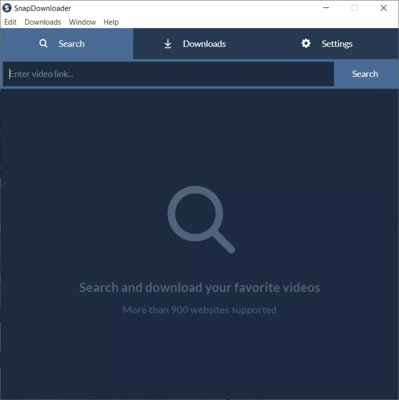The height and width of the screenshot is (400, 399).
Task: Select the Search tab
Action: coord(66,43)
